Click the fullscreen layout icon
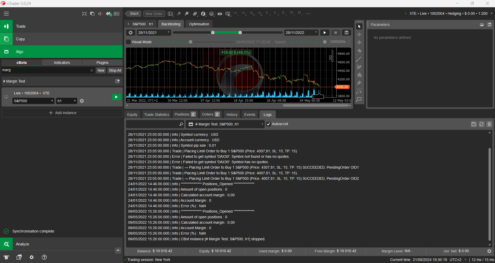Screen dimensions: 495x263 point(84,14)
